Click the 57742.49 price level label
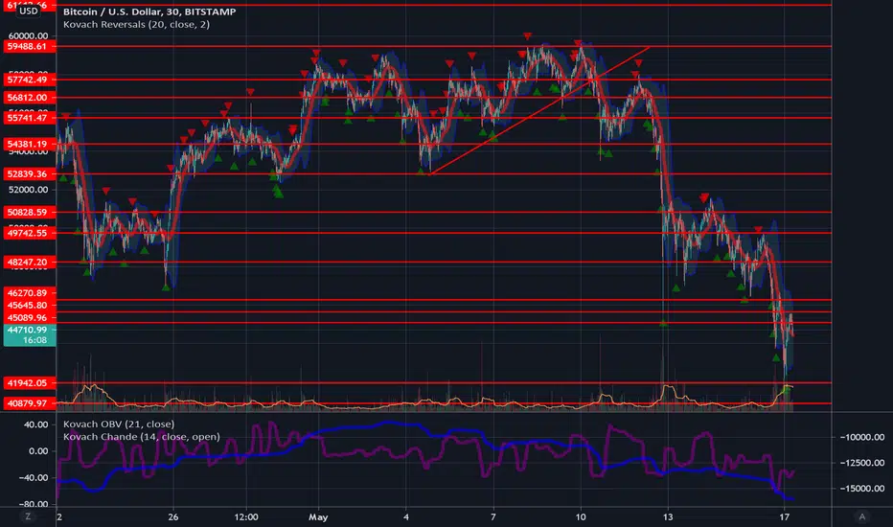 [x=29, y=80]
